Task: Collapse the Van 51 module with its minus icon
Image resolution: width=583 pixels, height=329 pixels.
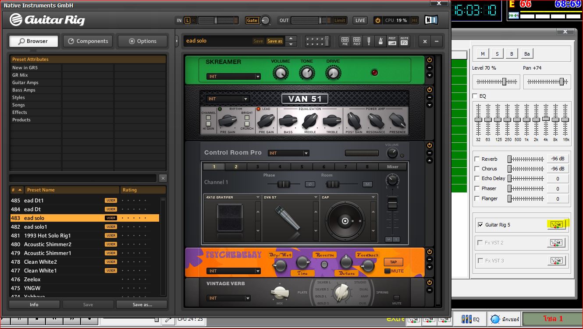Action: (x=430, y=98)
